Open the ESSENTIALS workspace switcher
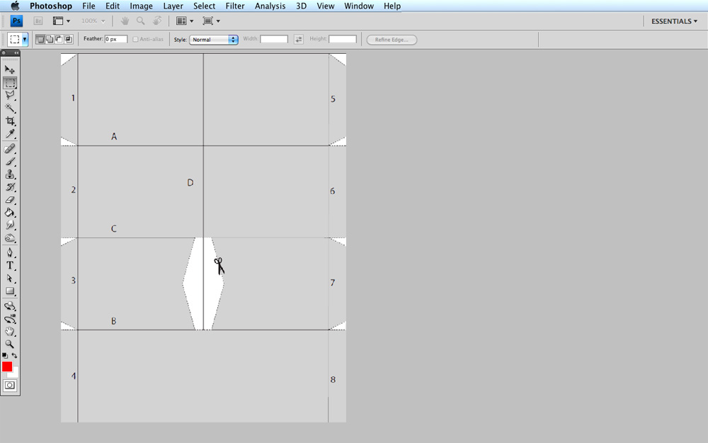The width and height of the screenshot is (708, 443). coord(674,21)
